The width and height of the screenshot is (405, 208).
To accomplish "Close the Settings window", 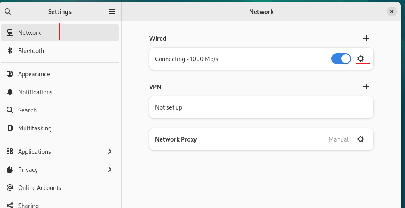I will [x=391, y=11].
